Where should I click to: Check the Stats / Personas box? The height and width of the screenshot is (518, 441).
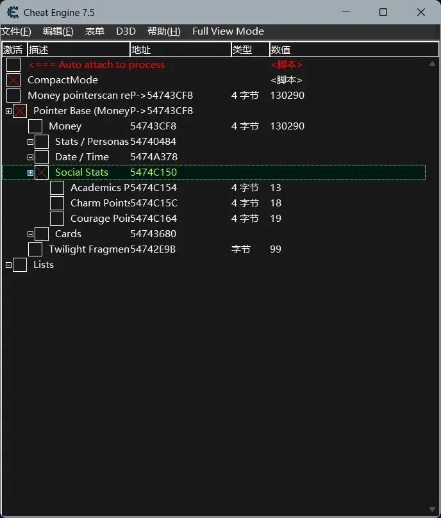coord(42,142)
